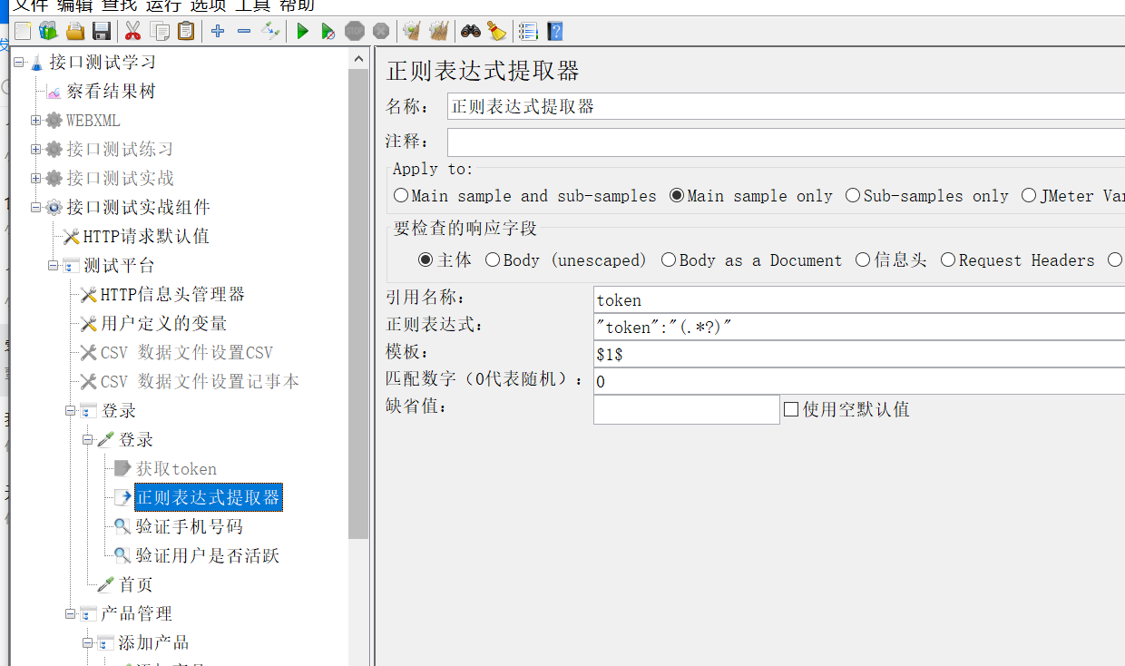Save the test plan with floppy icon
This screenshot has height=666, width=1125.
pos(102,31)
